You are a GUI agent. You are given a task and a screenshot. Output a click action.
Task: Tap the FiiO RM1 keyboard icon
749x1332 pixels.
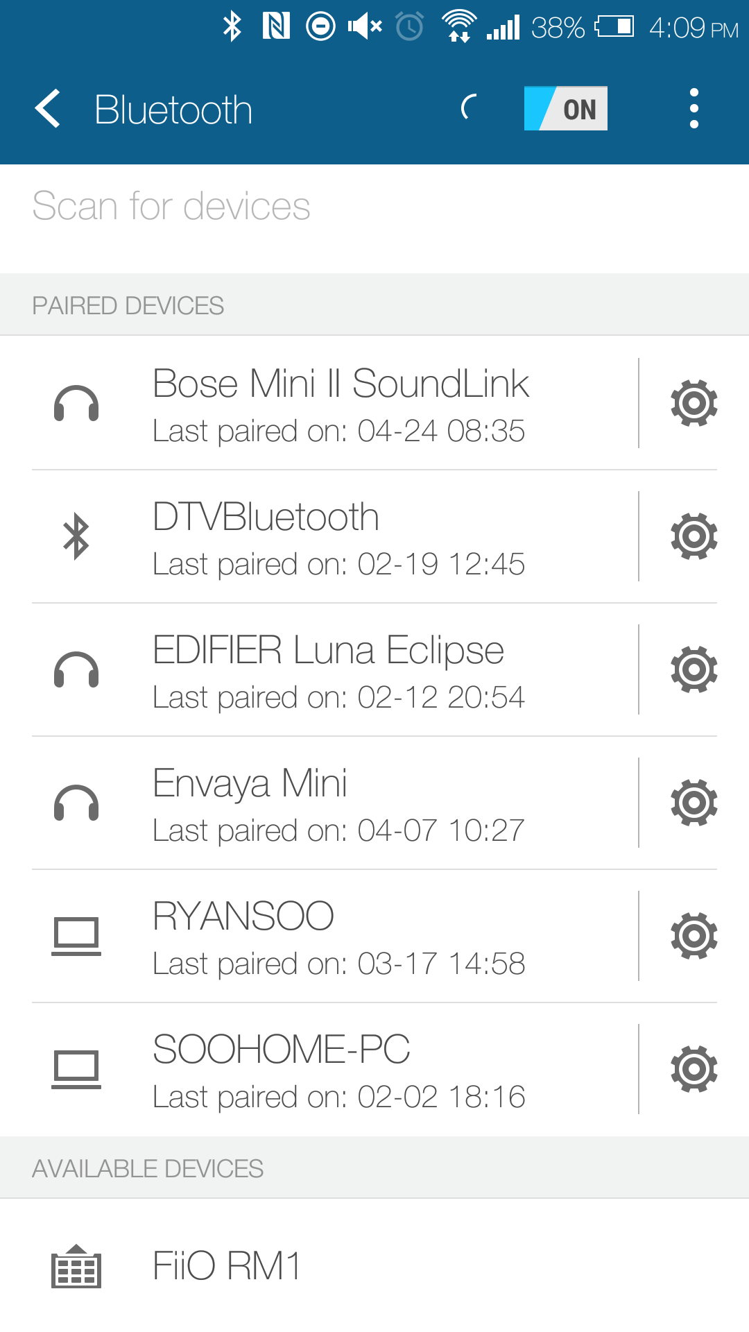pyautogui.click(x=76, y=1266)
